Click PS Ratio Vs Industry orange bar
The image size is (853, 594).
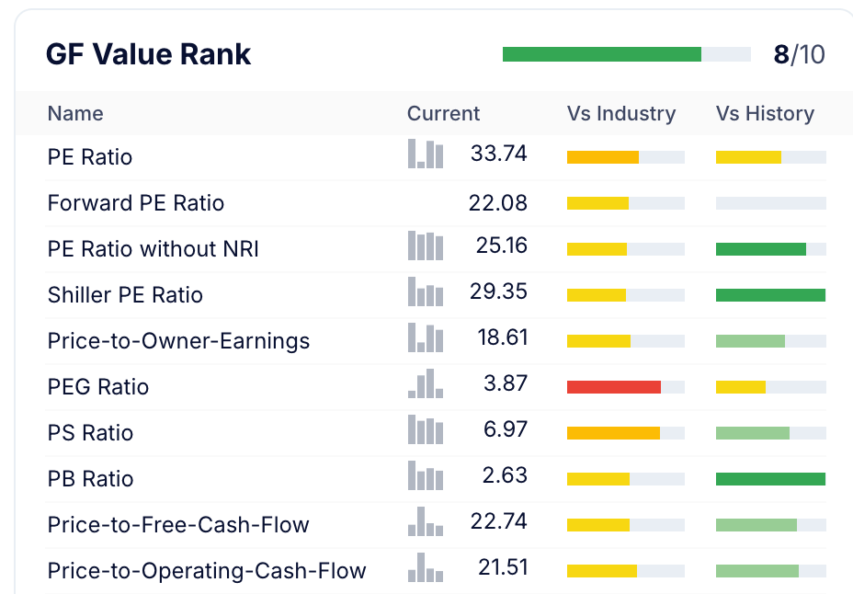(613, 433)
